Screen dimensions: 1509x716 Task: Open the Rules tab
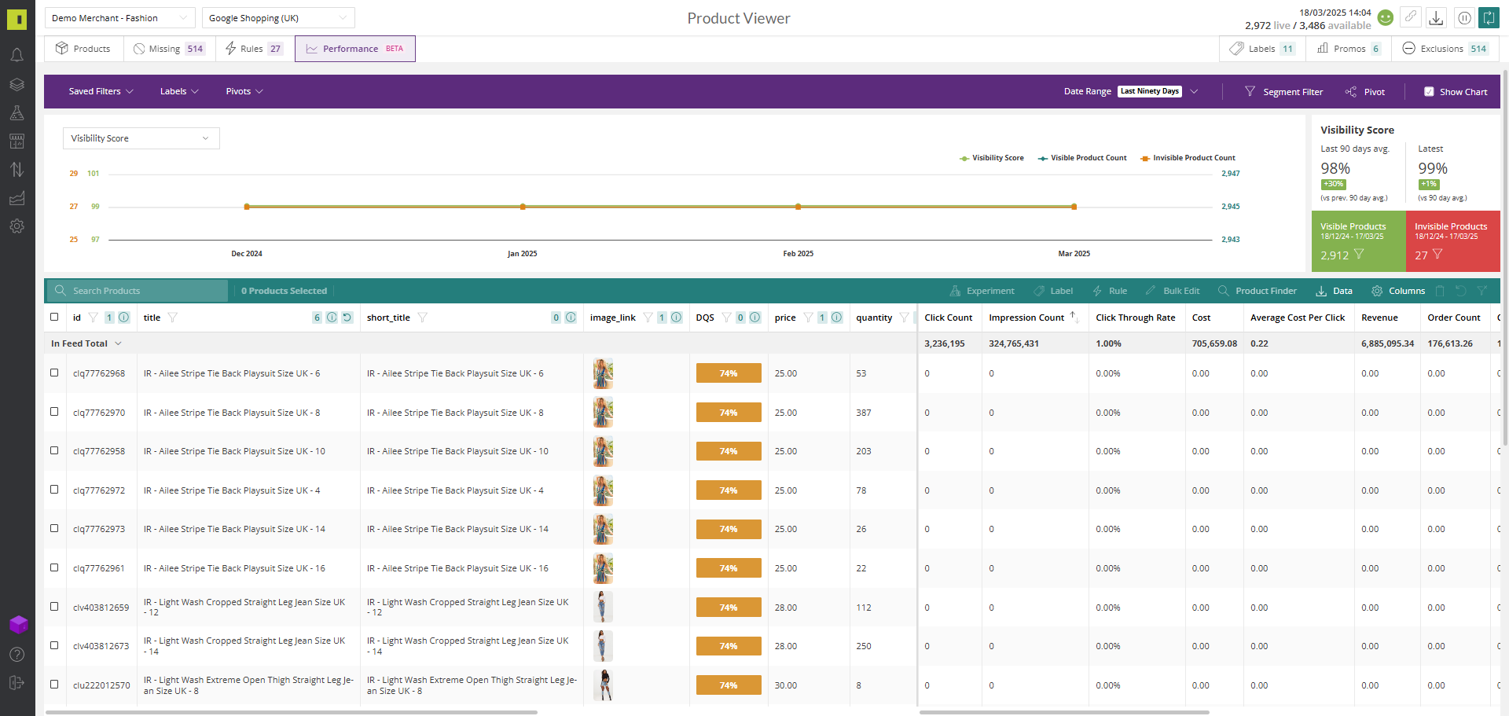tap(253, 49)
